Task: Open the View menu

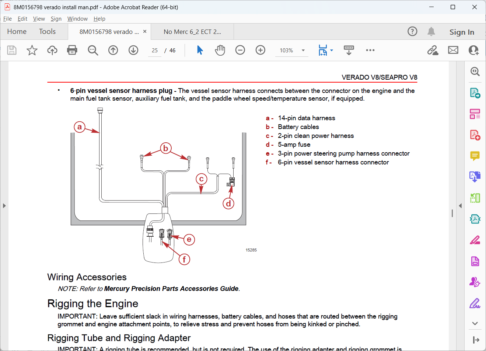Action: point(39,19)
